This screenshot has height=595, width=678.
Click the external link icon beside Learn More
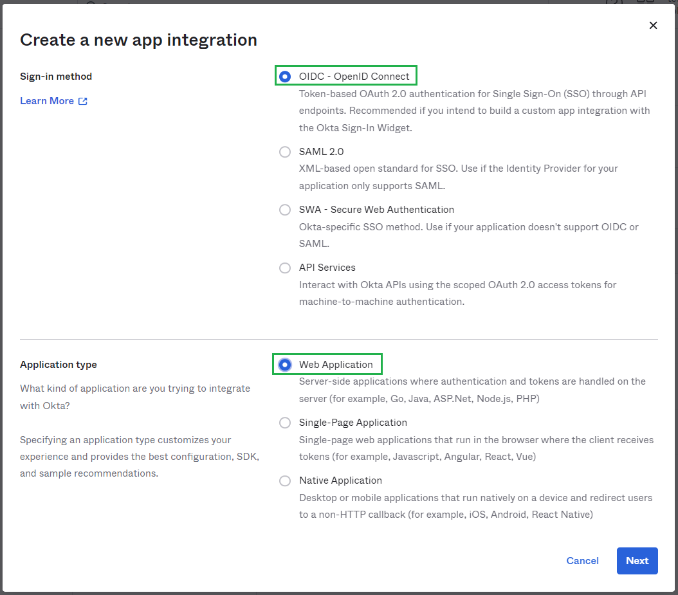click(82, 101)
